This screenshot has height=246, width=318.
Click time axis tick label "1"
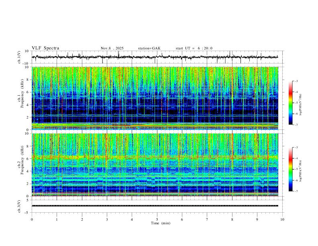pyautogui.click(x=57, y=219)
